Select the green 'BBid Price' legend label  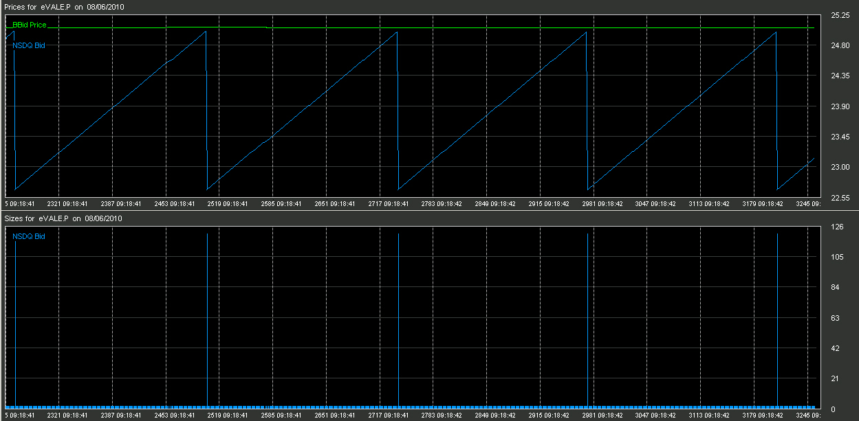tap(30, 24)
